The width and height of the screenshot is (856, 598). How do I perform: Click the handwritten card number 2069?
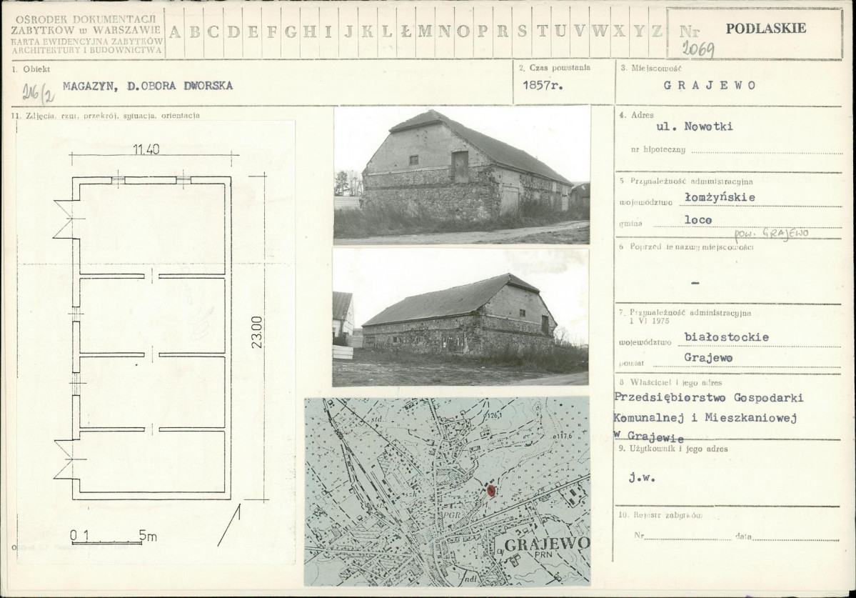pyautogui.click(x=697, y=49)
